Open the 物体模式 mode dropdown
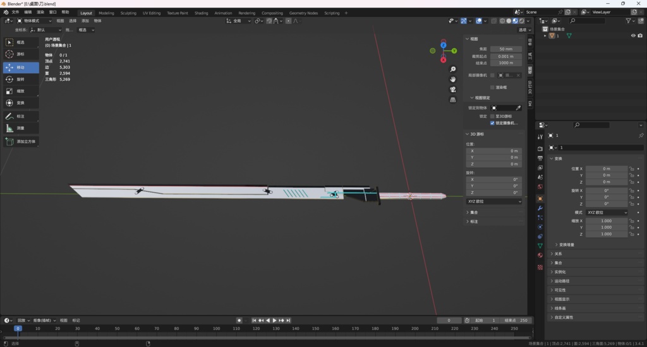The image size is (647, 347). pos(34,21)
